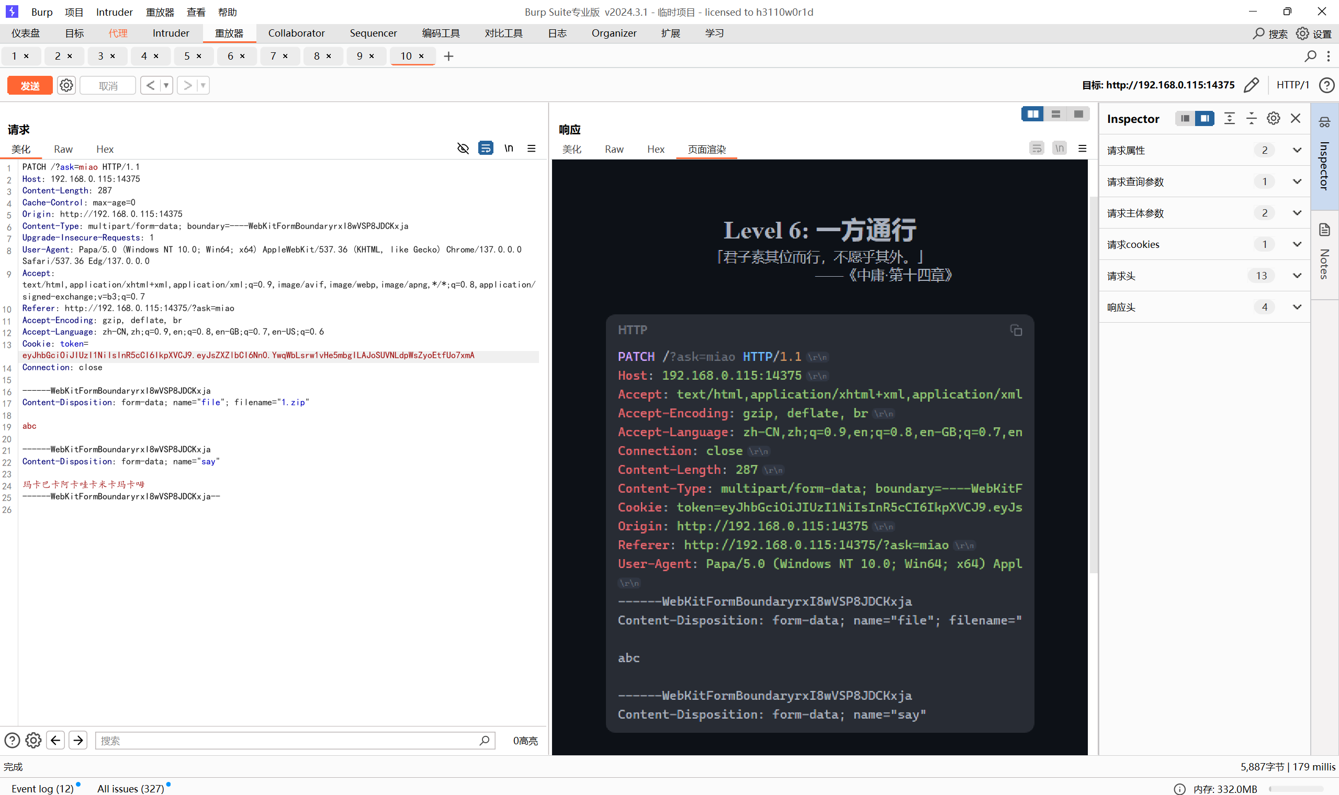
Task: Click the HTTP/1 protocol toggle
Action: (x=1292, y=85)
